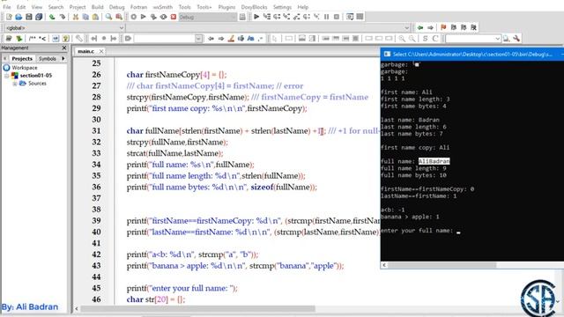
Task: Click the Copy icon in the toolbar
Action: coord(85,17)
